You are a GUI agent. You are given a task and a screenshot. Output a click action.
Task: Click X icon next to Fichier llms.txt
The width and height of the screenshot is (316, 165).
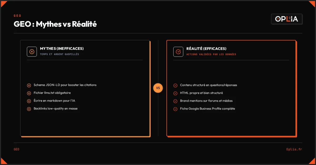point(29,93)
